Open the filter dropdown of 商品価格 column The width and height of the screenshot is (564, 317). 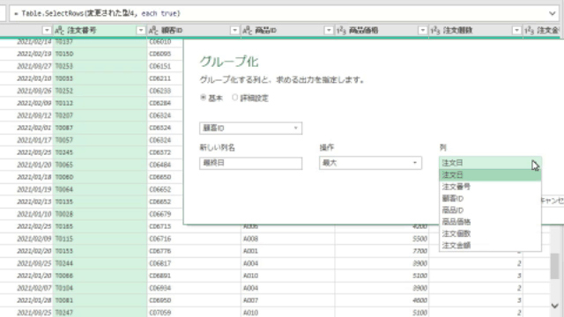click(x=423, y=31)
